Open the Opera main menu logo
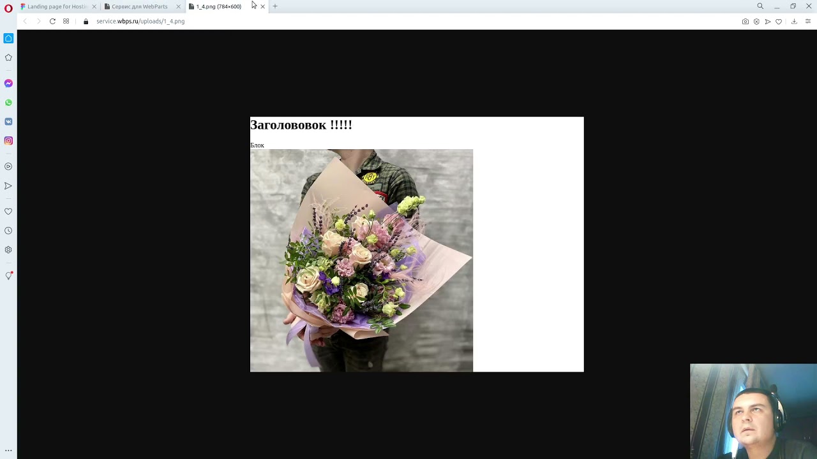Image resolution: width=817 pixels, height=459 pixels. 8,8
